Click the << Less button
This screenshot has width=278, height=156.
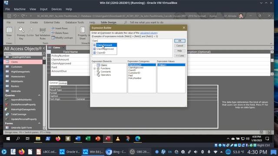[179, 56]
